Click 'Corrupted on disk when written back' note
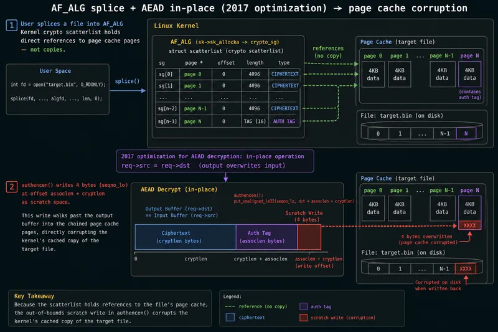498x332 pixels. coord(438,285)
